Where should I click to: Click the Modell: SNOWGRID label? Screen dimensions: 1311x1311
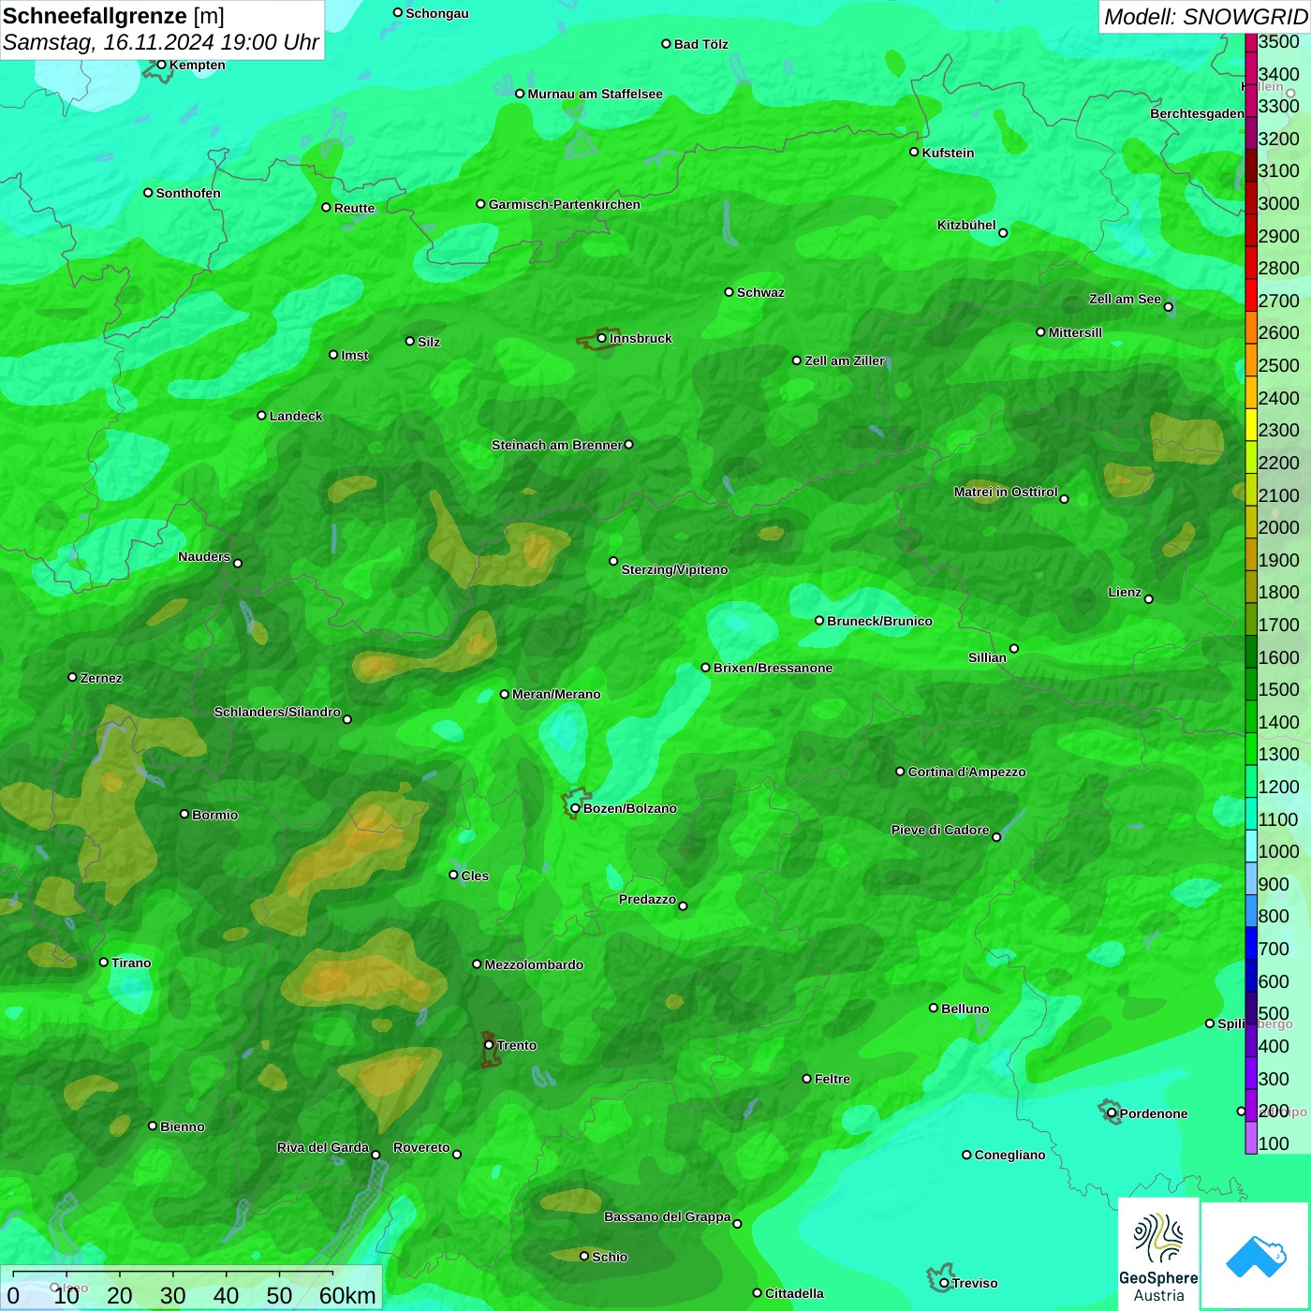[1205, 17]
